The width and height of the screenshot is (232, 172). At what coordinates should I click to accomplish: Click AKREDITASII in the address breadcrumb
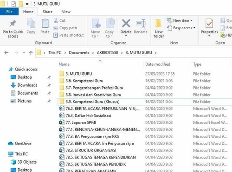coord(107,53)
